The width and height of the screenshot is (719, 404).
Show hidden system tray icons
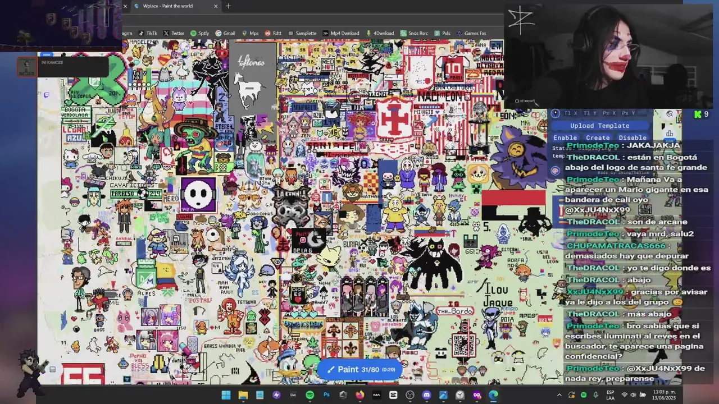[x=559, y=395]
